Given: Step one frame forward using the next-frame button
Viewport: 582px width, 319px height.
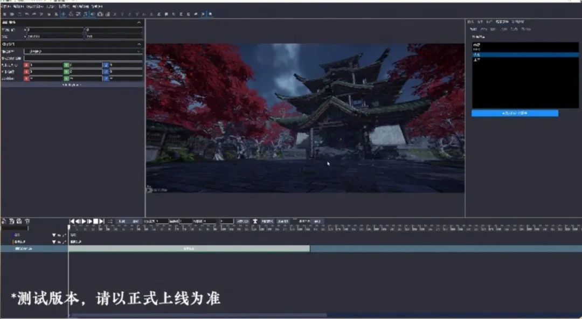Looking at the screenshot, I should pos(89,221).
